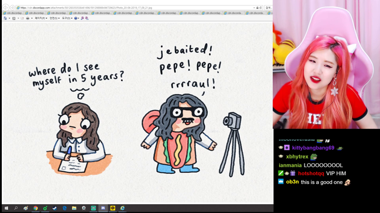Click the Home icon in command bar
Screen dimensions: 380x213
coord(5,18)
